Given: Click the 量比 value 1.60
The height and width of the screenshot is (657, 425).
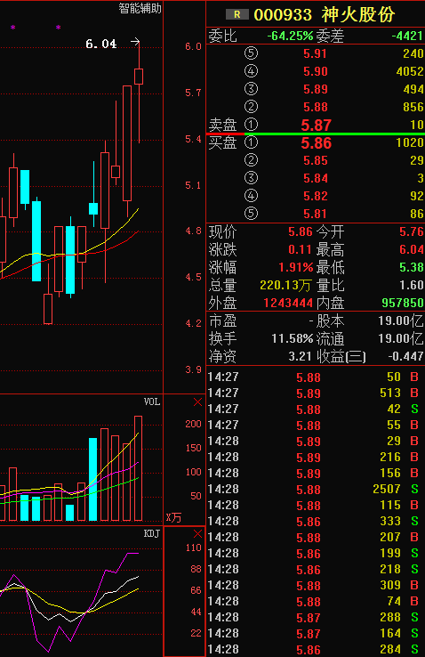Looking at the screenshot, I should coord(411,286).
